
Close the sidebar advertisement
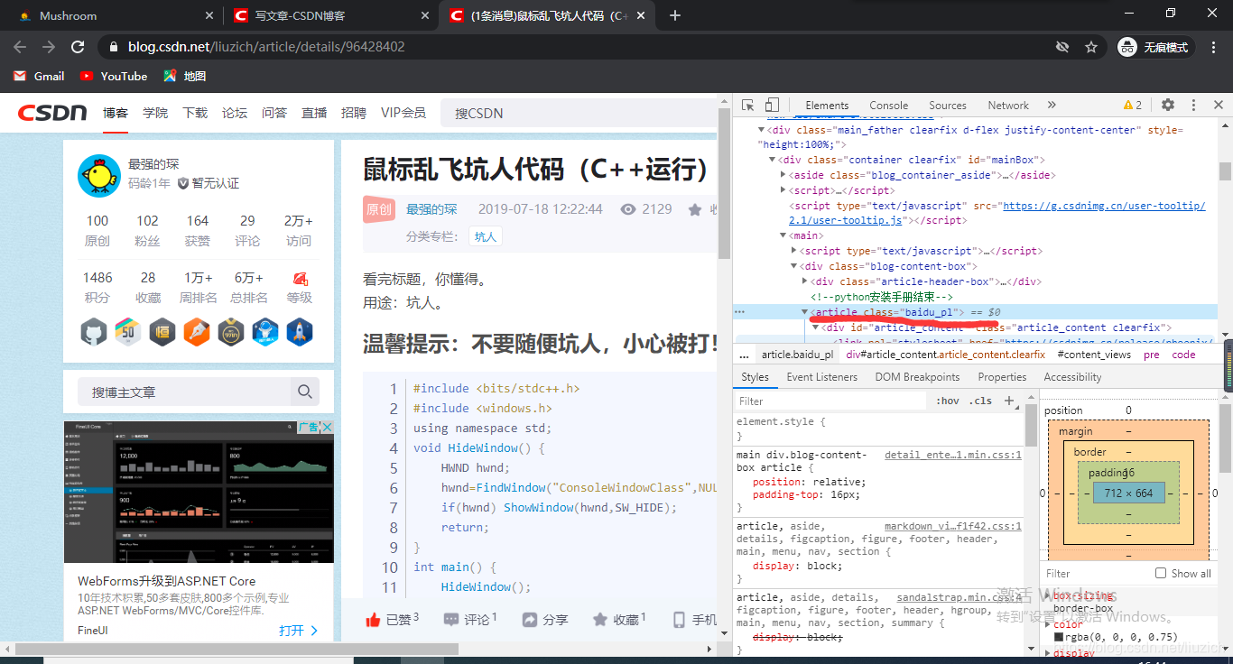tap(327, 427)
